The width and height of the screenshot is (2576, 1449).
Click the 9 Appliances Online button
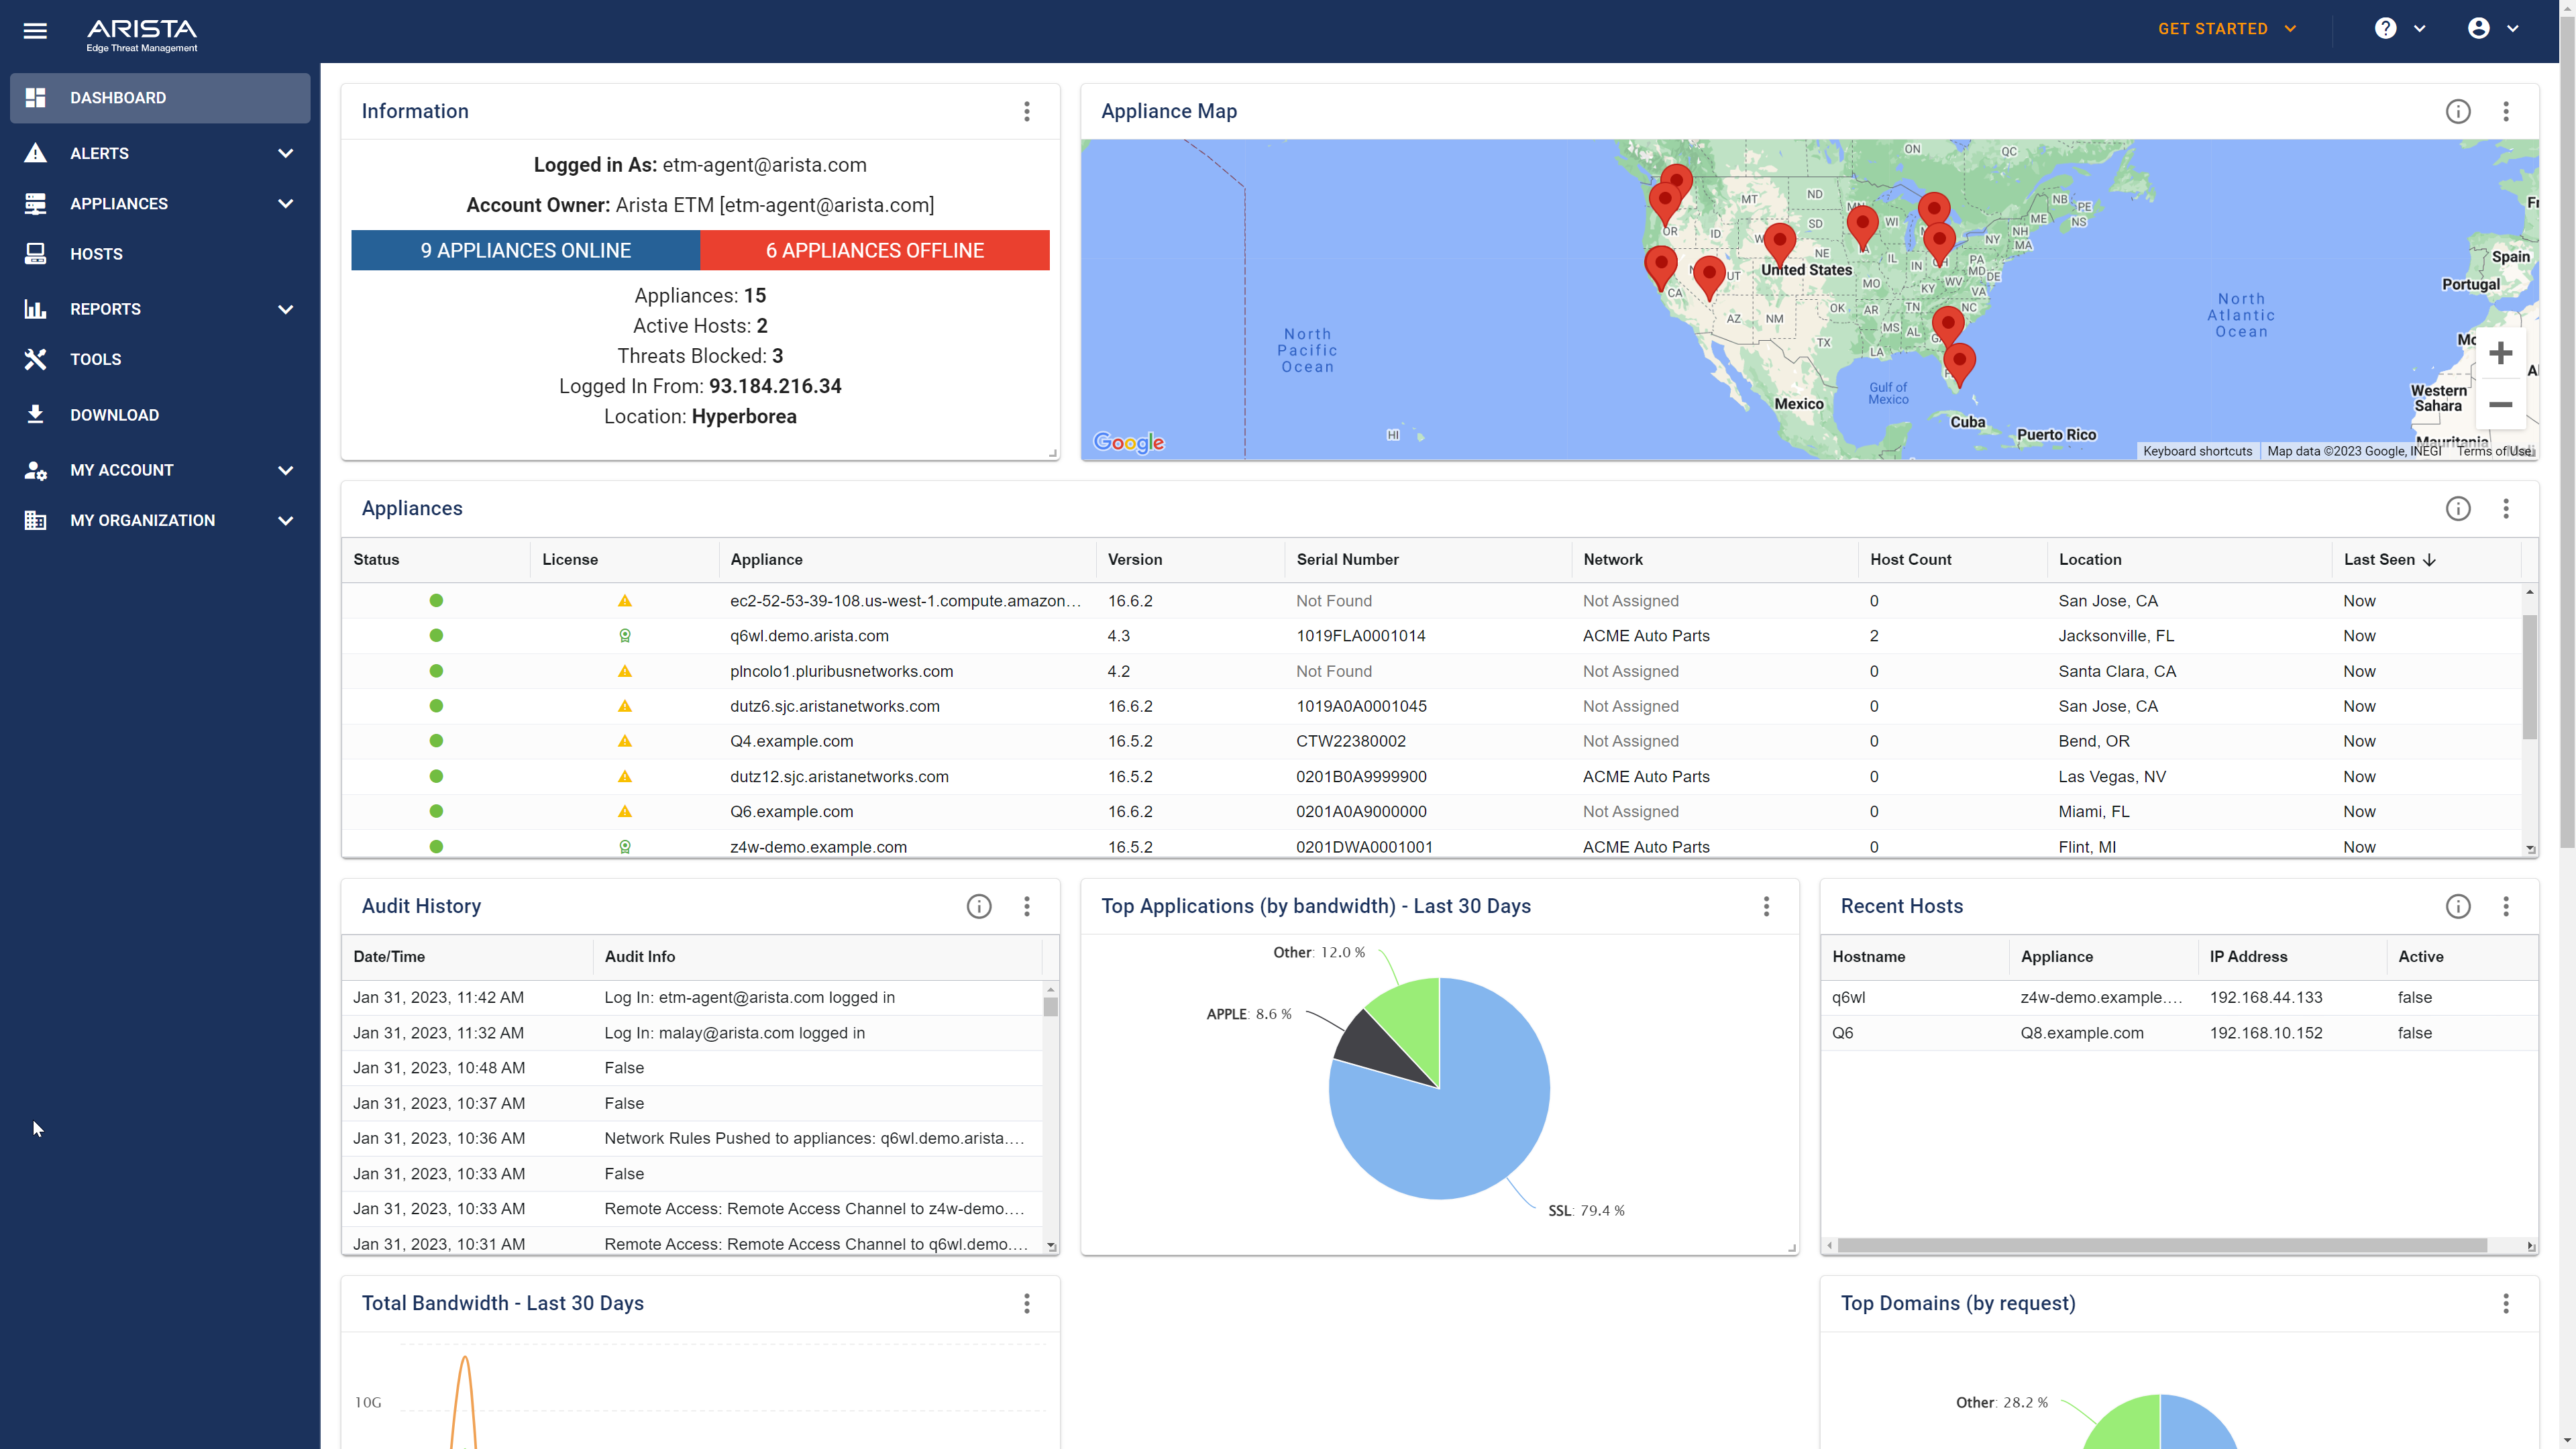pyautogui.click(x=525, y=250)
